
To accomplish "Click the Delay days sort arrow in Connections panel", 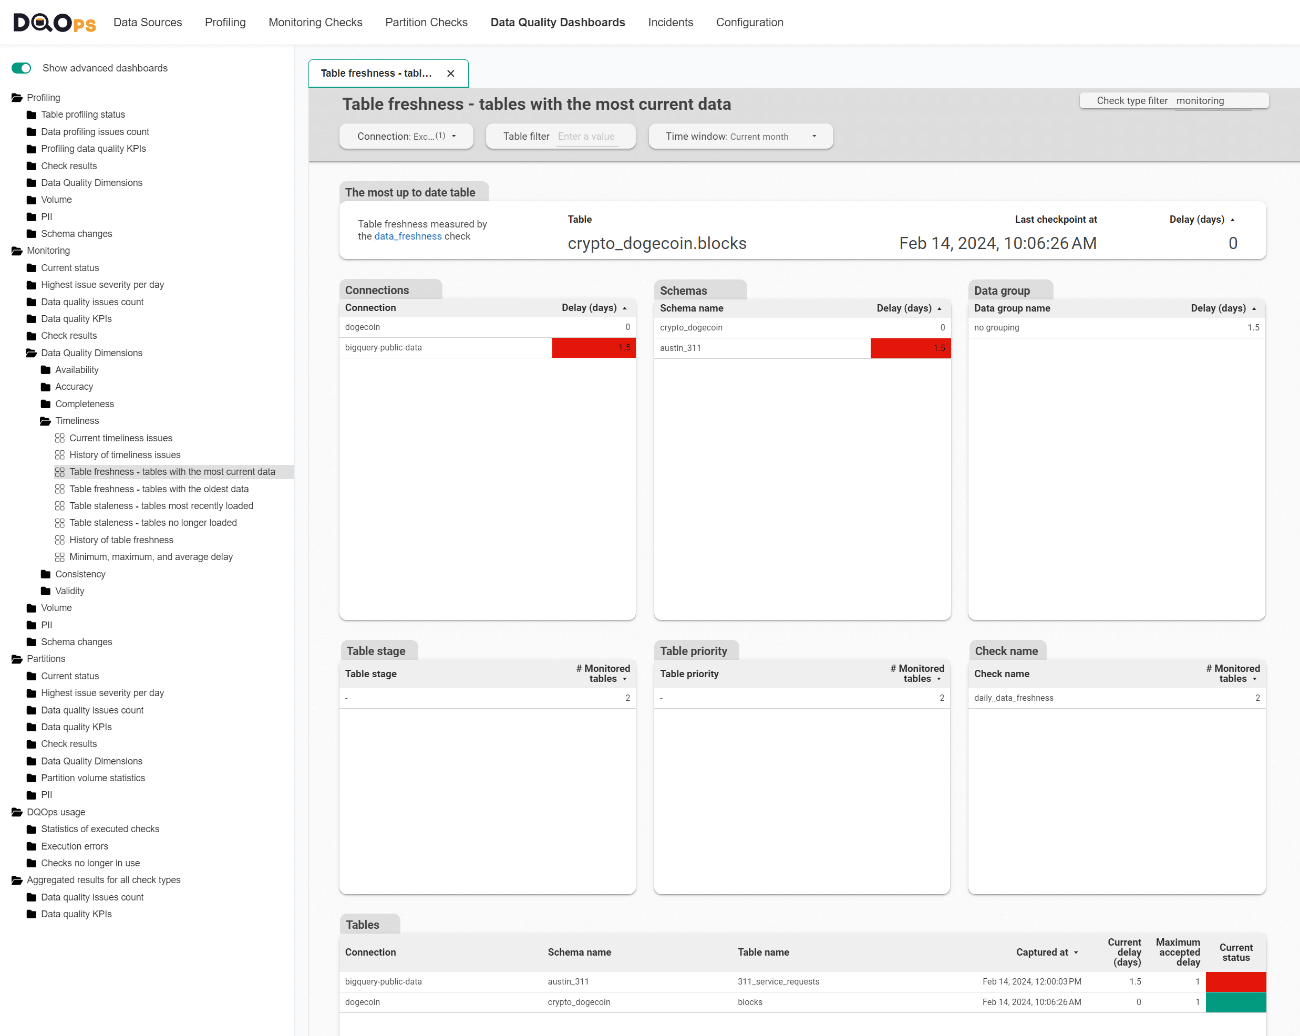I will (624, 307).
